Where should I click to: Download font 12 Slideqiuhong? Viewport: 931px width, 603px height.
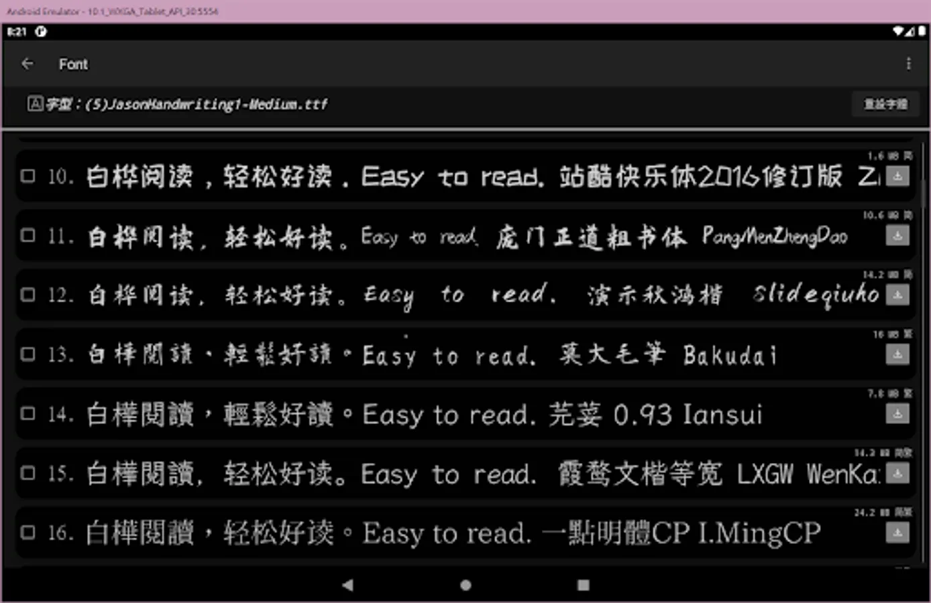pos(897,295)
